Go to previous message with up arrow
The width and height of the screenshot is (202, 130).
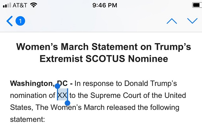click(172, 21)
